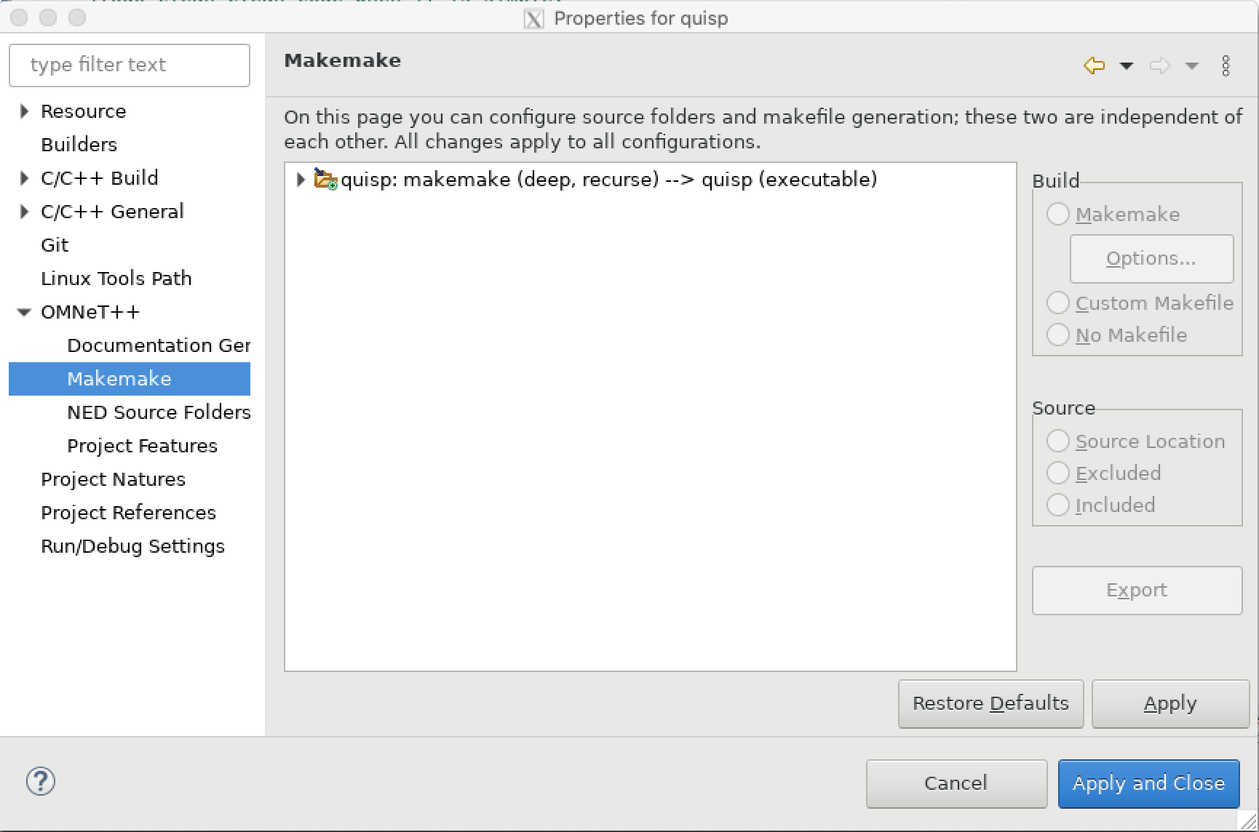Open the view menu via three-dots icon
Viewport: 1259px width, 832px height.
point(1226,65)
